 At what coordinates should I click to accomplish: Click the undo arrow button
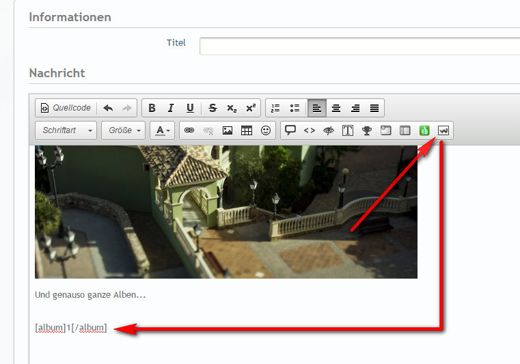point(108,108)
